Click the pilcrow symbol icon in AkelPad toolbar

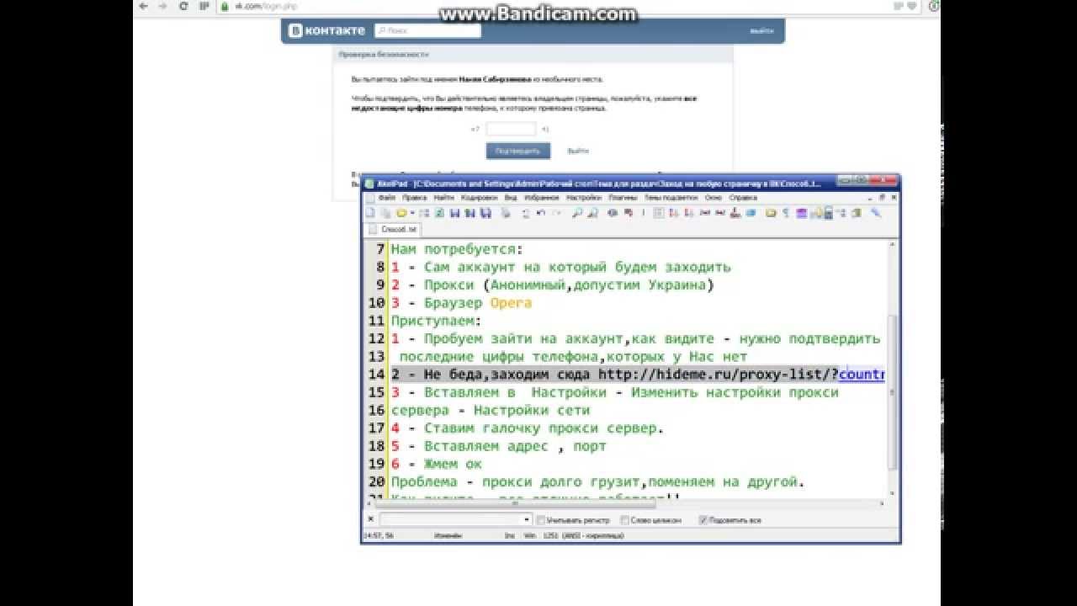pyautogui.click(x=786, y=214)
